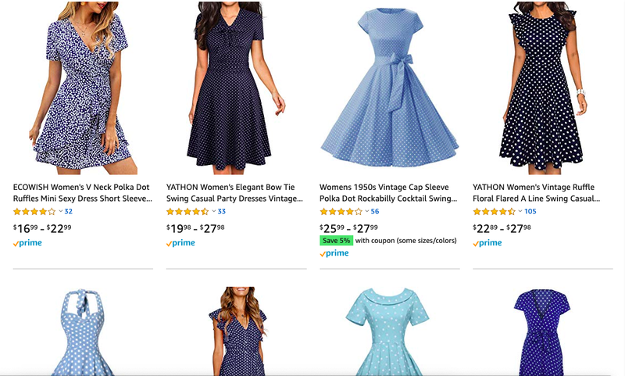625x376 pixels.
Task: Click Womens 1950s Vintage Cap Sleeve title
Action: click(388, 192)
